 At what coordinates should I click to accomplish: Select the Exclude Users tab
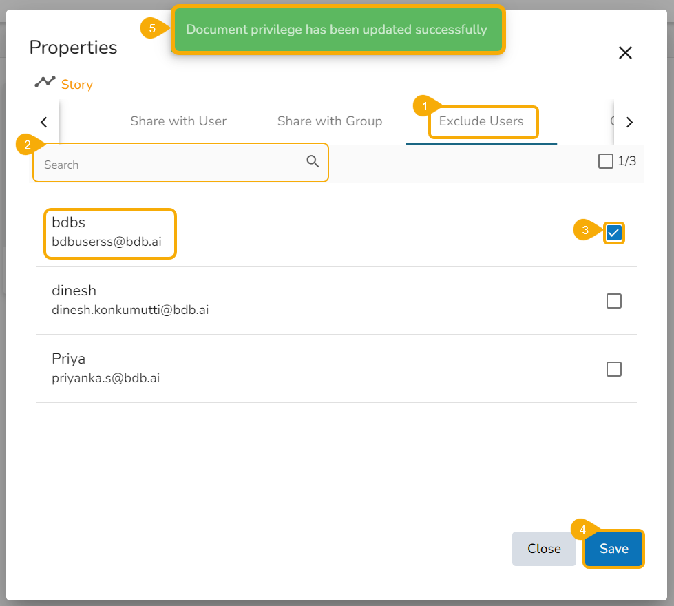[481, 121]
